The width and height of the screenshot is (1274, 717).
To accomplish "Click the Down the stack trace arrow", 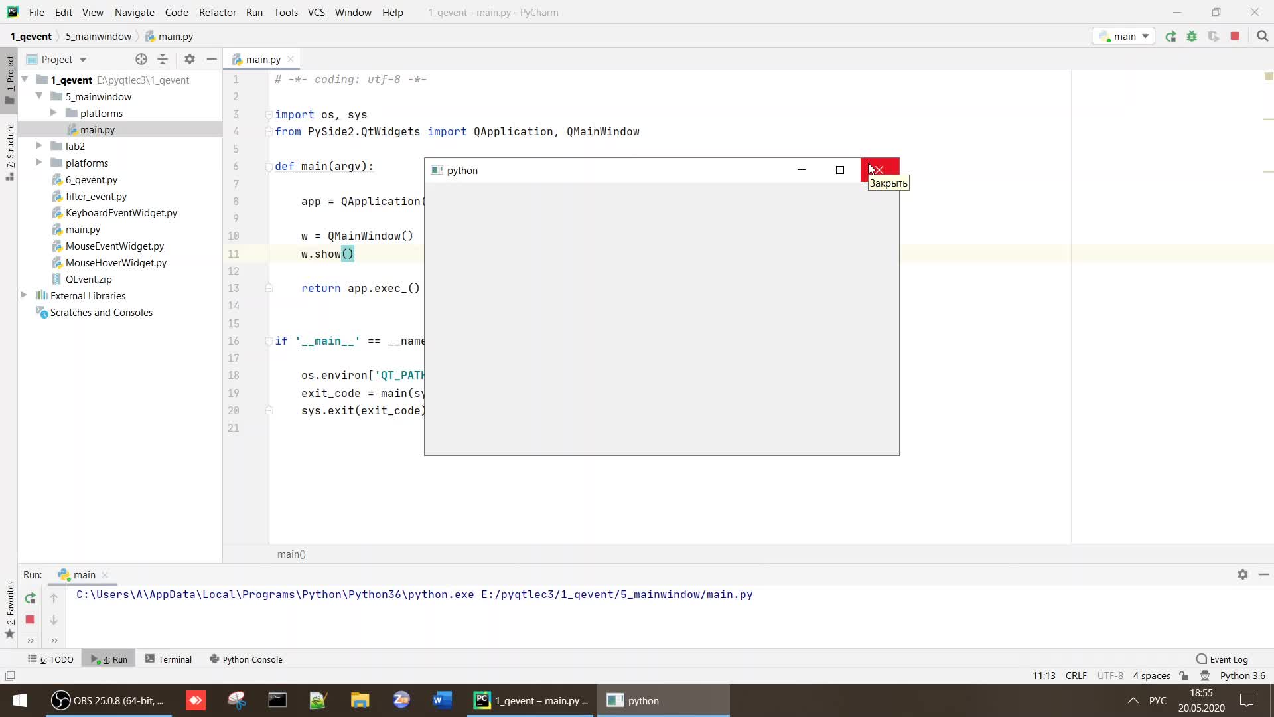I will pyautogui.click(x=54, y=619).
